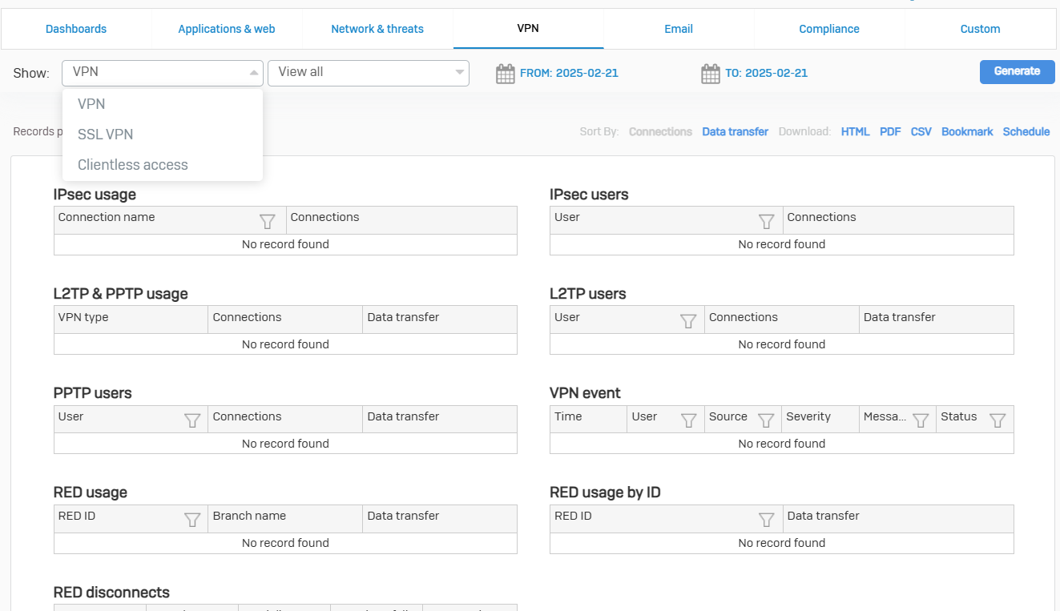This screenshot has height=611, width=1060.
Task: Sort by Data transfer
Action: (x=735, y=132)
